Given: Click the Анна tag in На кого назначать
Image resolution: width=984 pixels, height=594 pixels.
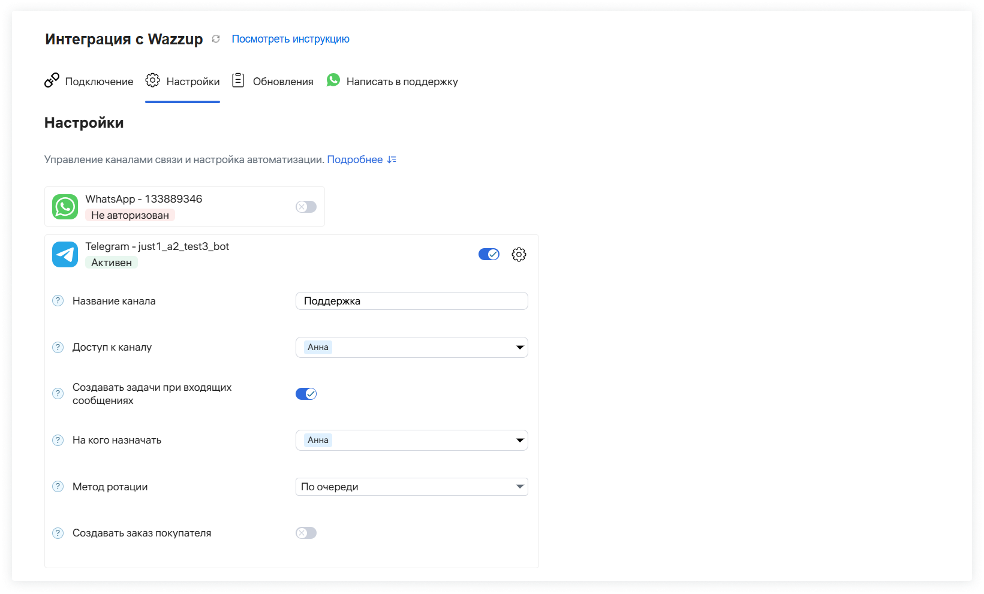Looking at the screenshot, I should [318, 440].
